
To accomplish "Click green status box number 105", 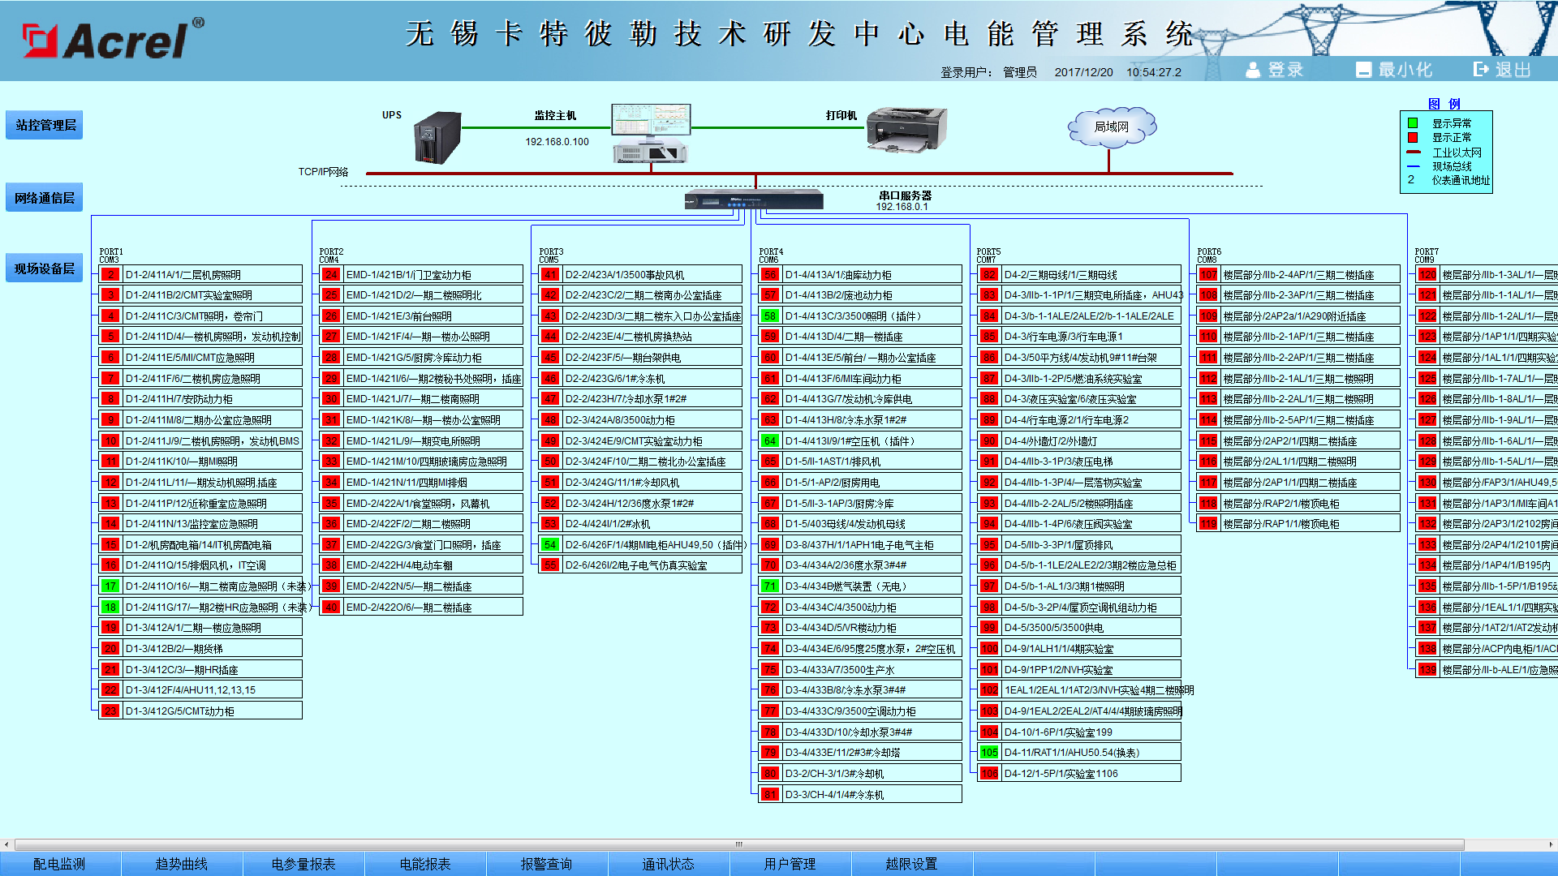I will (988, 753).
